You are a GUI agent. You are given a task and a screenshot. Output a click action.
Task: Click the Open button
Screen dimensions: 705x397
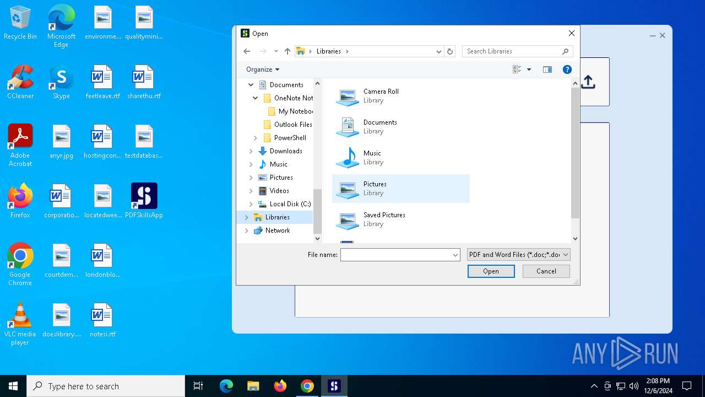(x=491, y=271)
